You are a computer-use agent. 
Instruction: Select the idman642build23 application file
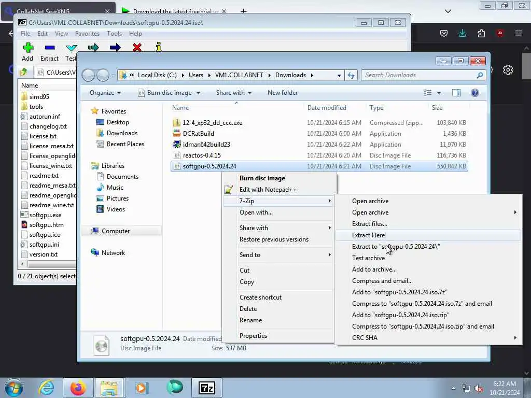[206, 145]
